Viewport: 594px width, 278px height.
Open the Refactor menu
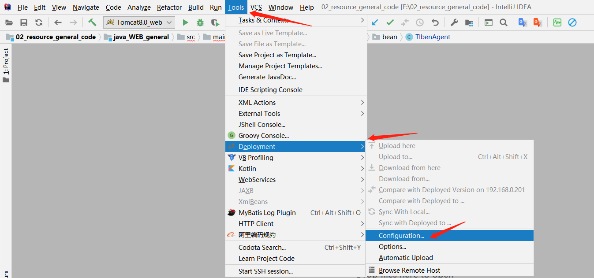pyautogui.click(x=169, y=7)
